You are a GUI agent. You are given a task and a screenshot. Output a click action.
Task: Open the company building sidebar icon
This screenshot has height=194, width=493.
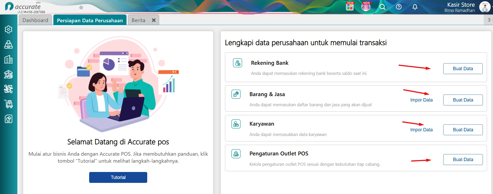click(x=9, y=60)
